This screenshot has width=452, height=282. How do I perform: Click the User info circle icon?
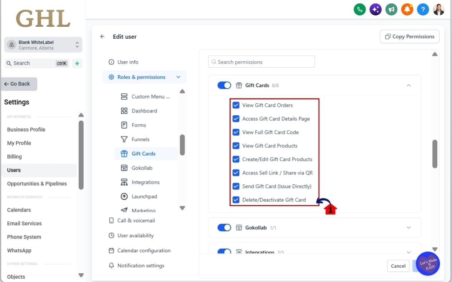point(111,62)
